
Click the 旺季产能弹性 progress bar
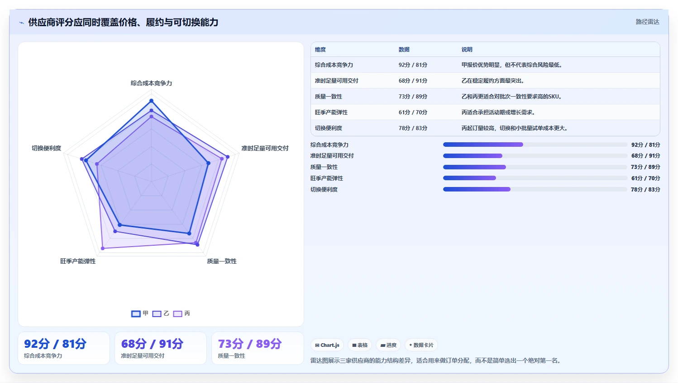pyautogui.click(x=535, y=178)
